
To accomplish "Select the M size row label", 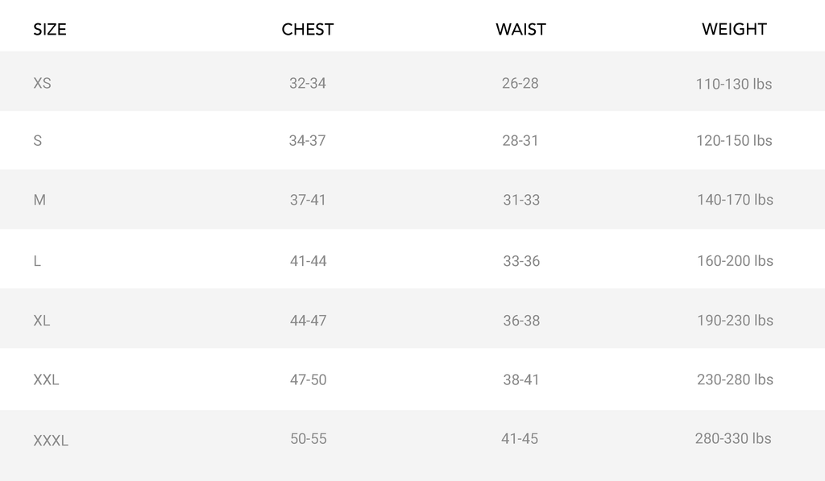I will pyautogui.click(x=39, y=200).
